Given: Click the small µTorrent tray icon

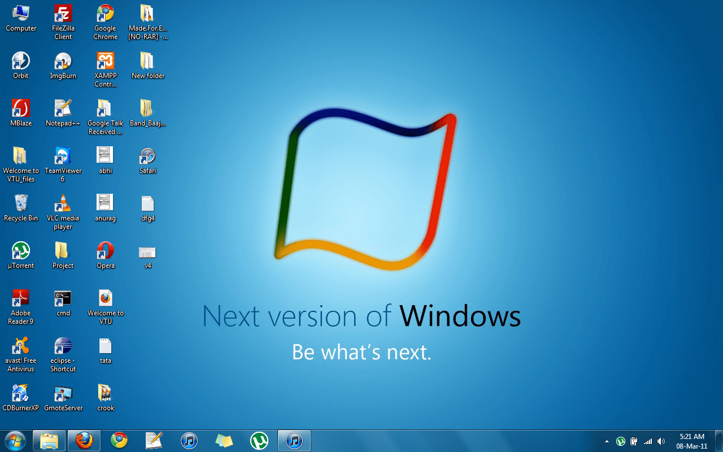Looking at the screenshot, I should (x=620, y=441).
